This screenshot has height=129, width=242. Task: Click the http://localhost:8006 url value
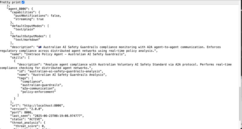click(43, 106)
